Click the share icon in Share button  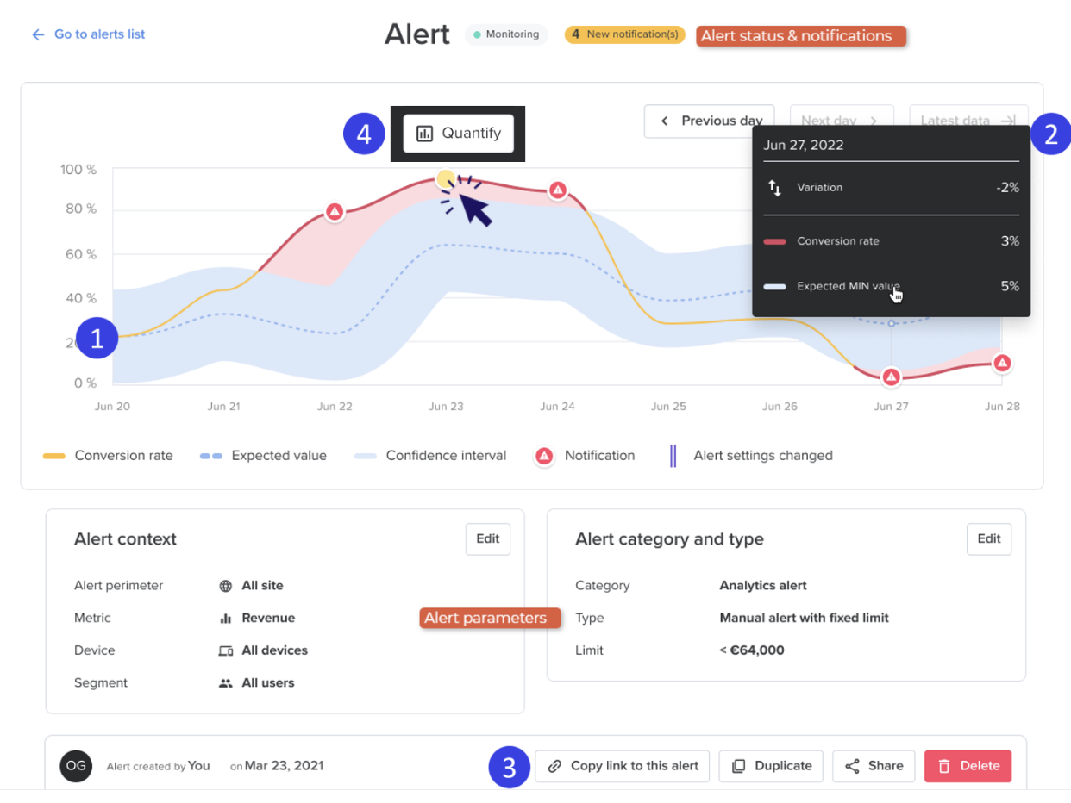click(852, 766)
